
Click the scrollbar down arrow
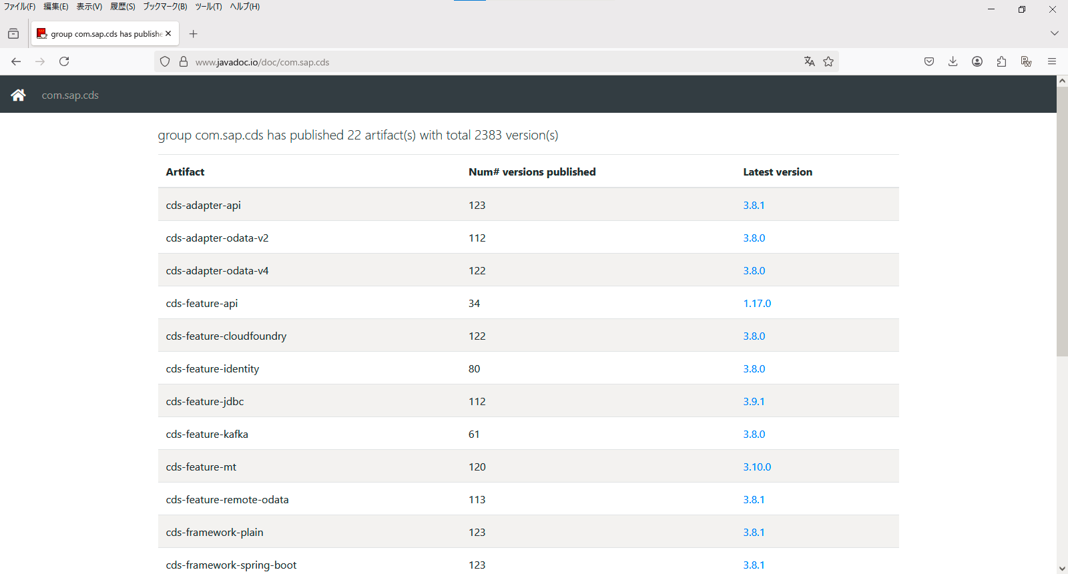[1062, 568]
